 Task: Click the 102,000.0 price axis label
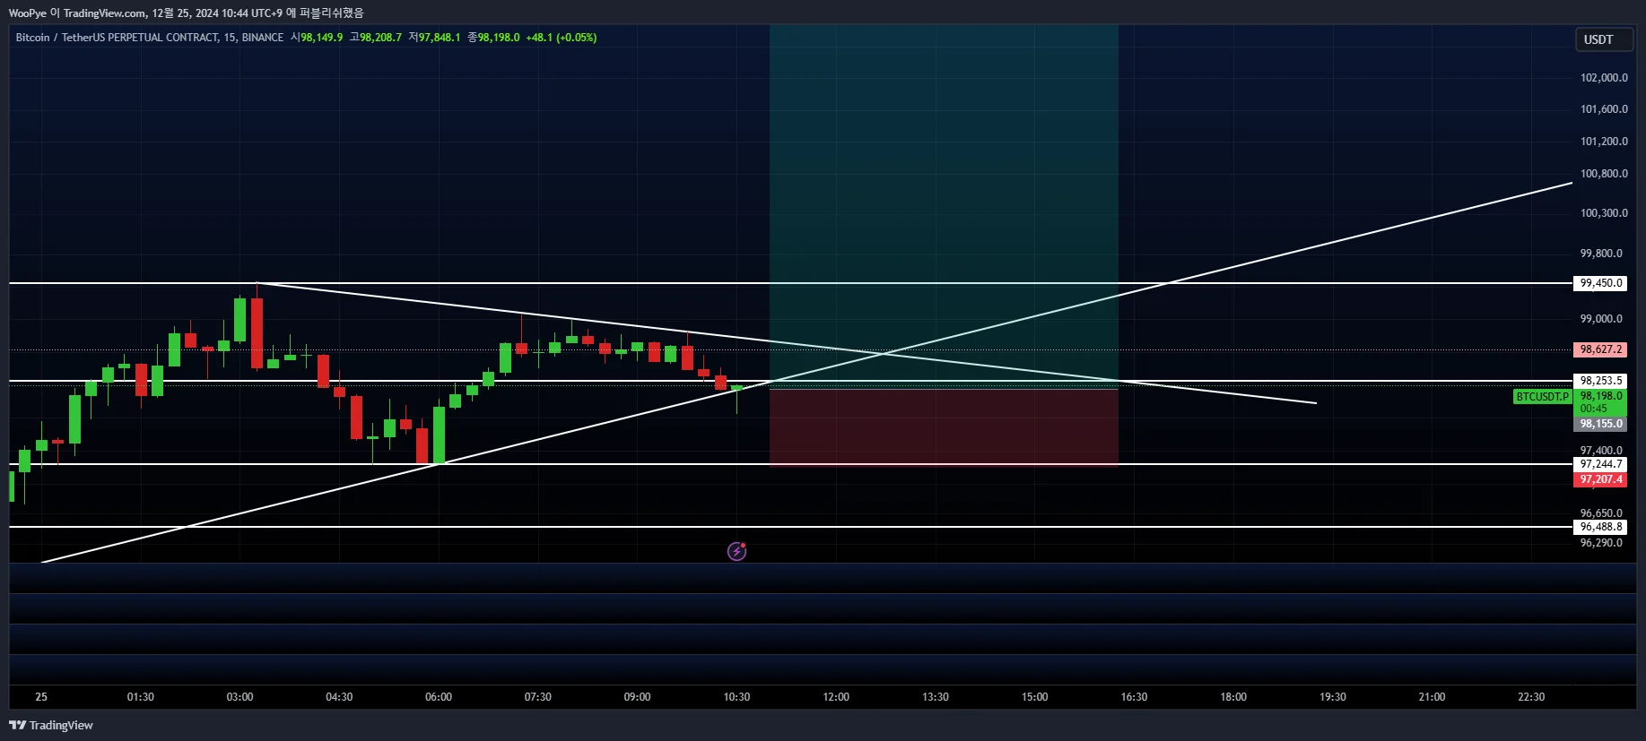click(x=1604, y=78)
